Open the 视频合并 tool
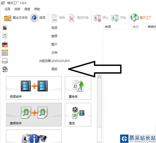The width and height of the screenshot is (156, 143). click(x=34, y=88)
